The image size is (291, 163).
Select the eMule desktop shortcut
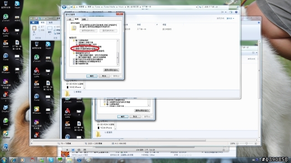[5, 44]
